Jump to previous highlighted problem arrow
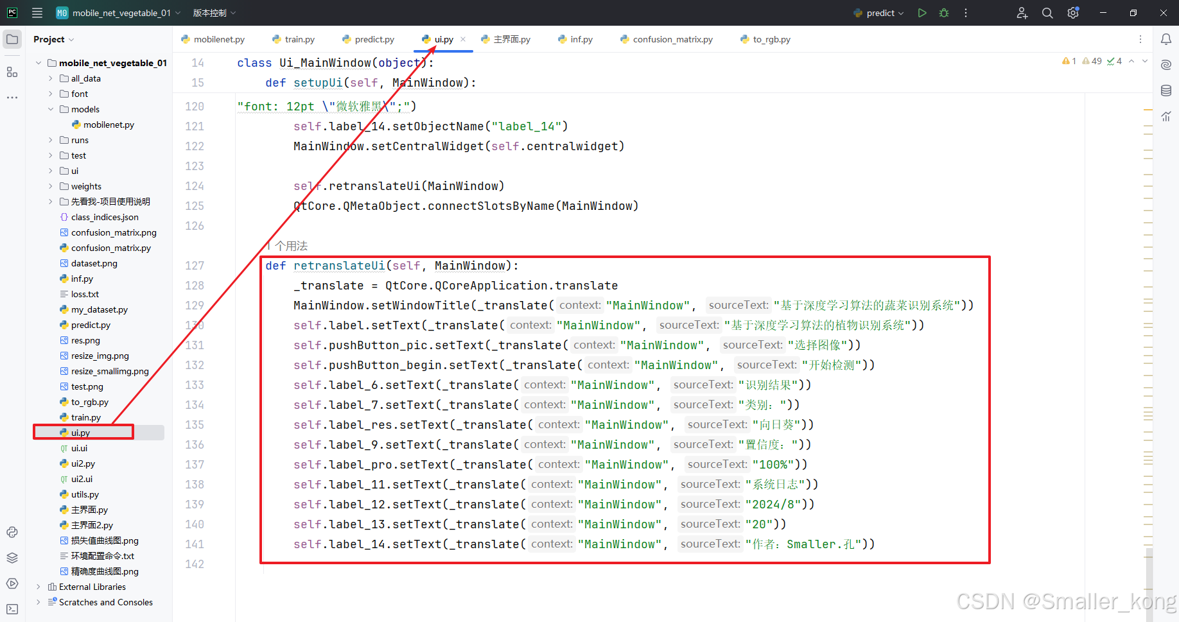This screenshot has height=622, width=1179. tap(1131, 61)
